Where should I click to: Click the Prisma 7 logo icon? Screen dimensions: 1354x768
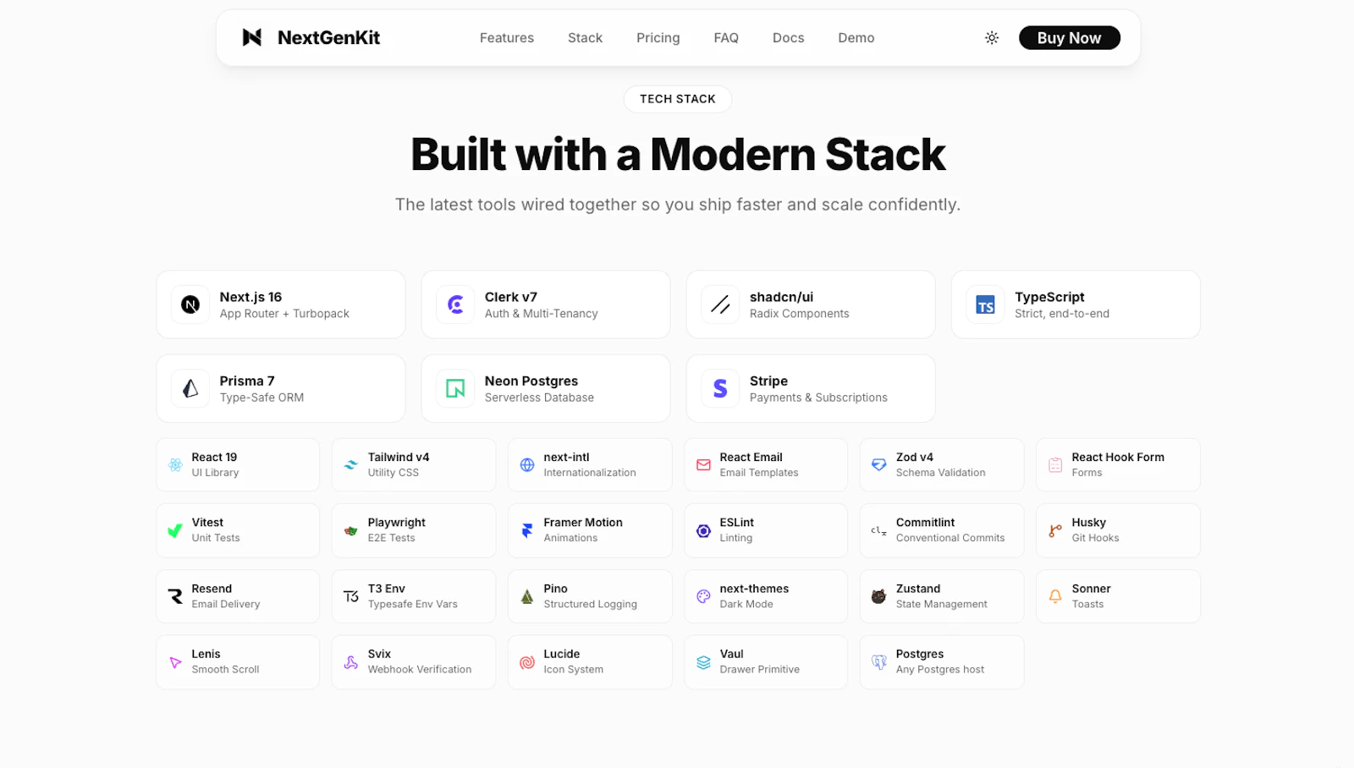pyautogui.click(x=190, y=388)
